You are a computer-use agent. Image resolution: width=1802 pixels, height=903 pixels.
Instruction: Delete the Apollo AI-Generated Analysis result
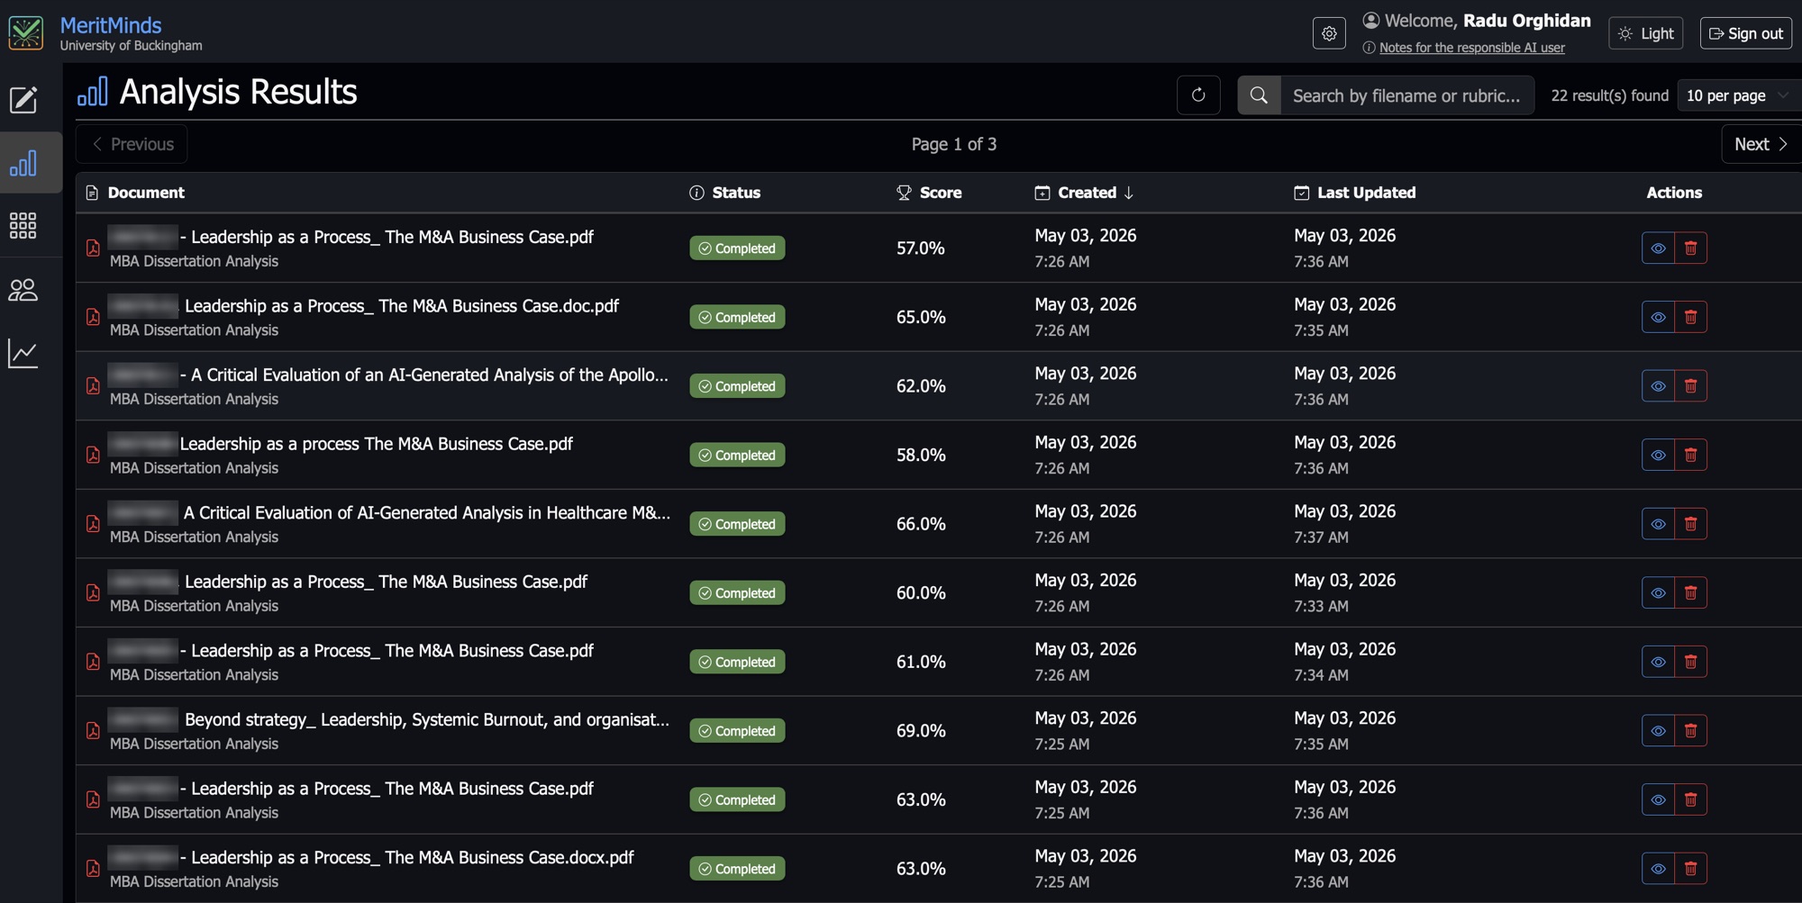1690,386
